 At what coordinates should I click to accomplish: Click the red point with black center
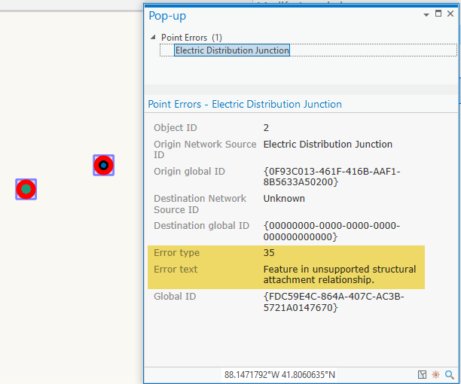click(x=103, y=166)
